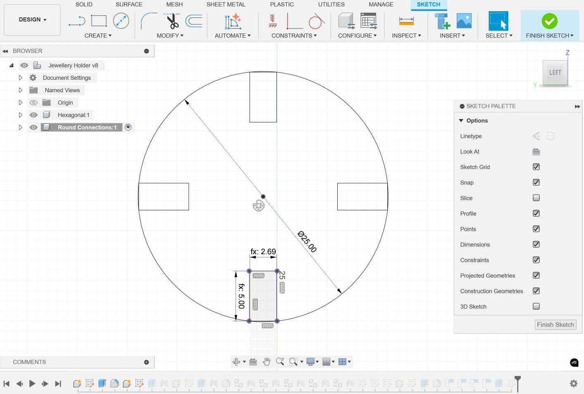Select the Line tool in Create
The width and height of the screenshot is (584, 394).
pyautogui.click(x=77, y=21)
